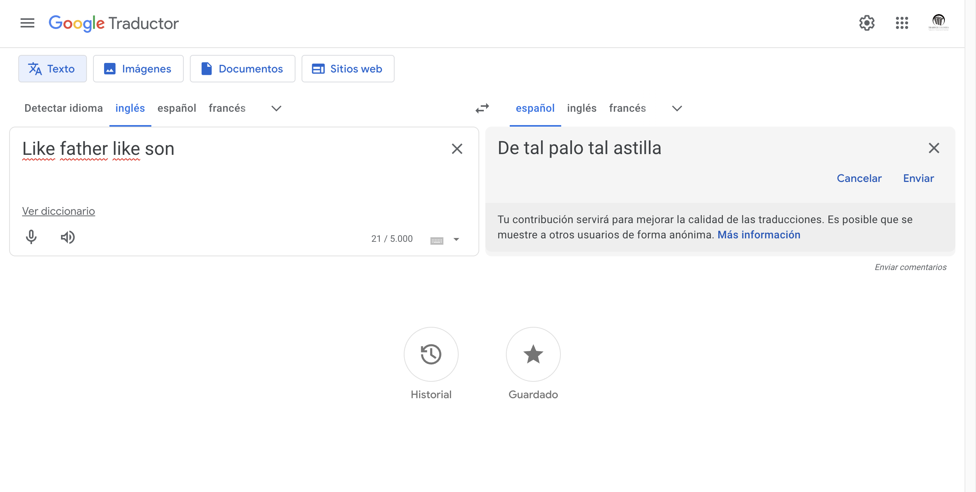Clear the suggested translation

tap(934, 148)
